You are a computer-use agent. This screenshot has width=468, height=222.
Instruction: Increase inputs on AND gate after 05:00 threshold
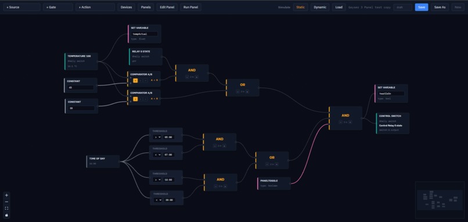[225, 146]
